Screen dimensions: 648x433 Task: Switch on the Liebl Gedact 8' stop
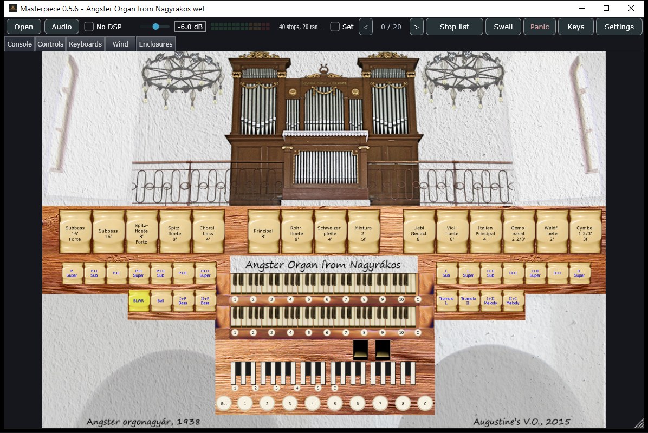[x=419, y=232]
